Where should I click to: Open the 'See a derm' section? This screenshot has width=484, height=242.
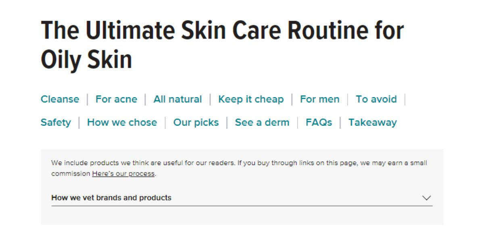(x=262, y=123)
